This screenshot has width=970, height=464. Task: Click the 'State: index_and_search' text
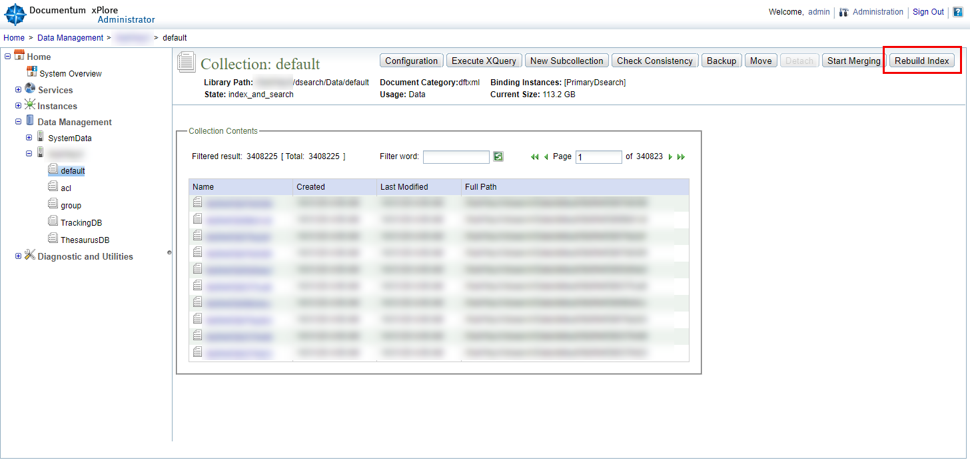pos(248,95)
